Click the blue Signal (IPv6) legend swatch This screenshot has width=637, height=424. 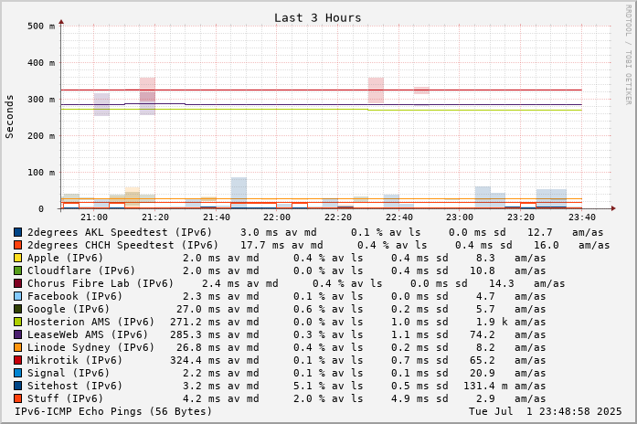point(17,373)
